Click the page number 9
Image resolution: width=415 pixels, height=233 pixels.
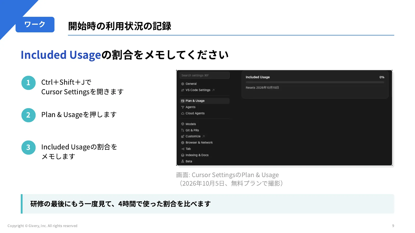(x=393, y=226)
